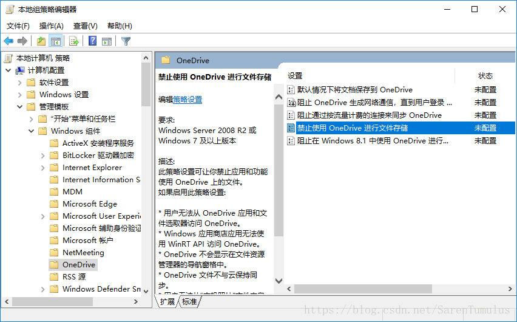
Task: Click the policy icon for 默认情况下将文档保存到 OneDrive
Action: click(291, 90)
